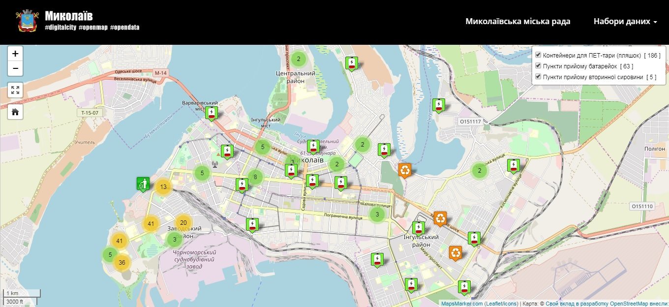Click the antenna tower icon on map
Screen dimensions: 669x307
(214, 164)
